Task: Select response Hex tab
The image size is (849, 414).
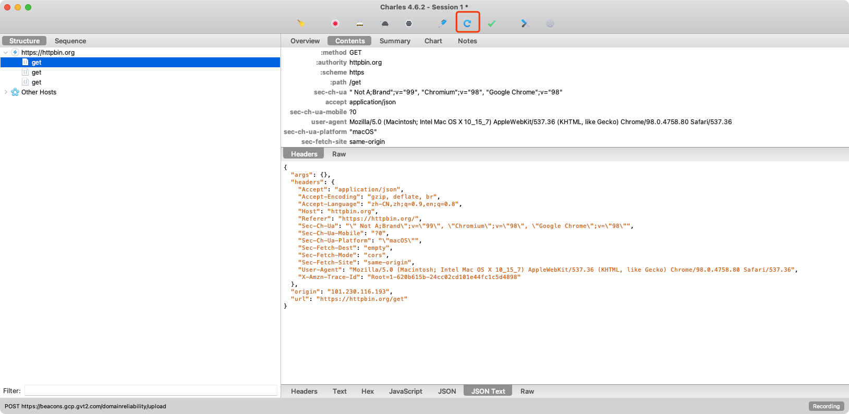Action: (368, 391)
